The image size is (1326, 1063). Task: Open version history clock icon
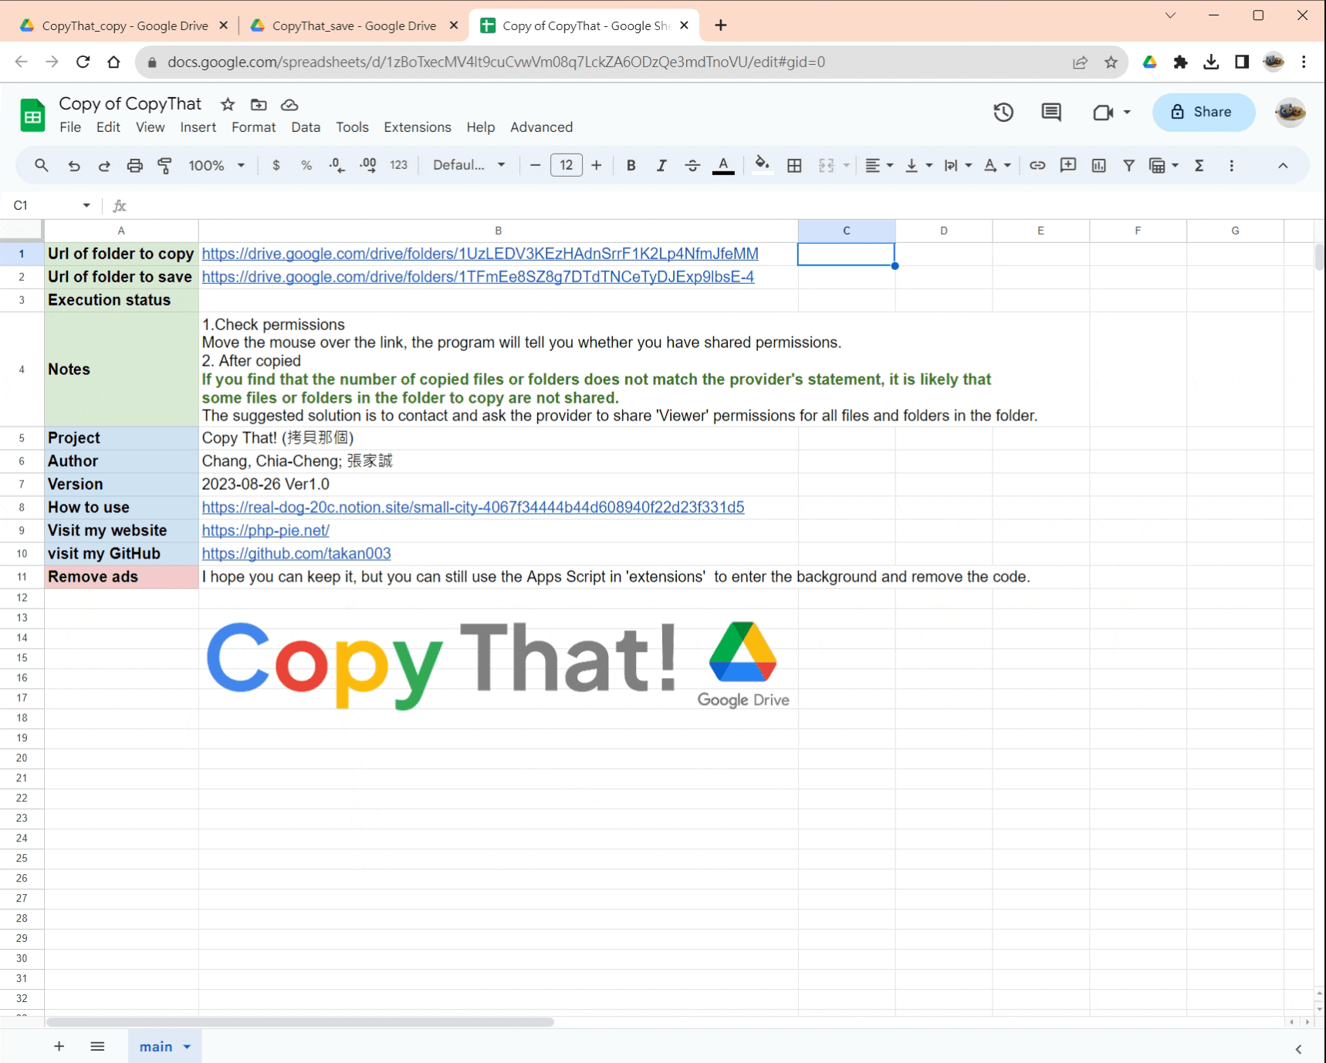point(1003,113)
